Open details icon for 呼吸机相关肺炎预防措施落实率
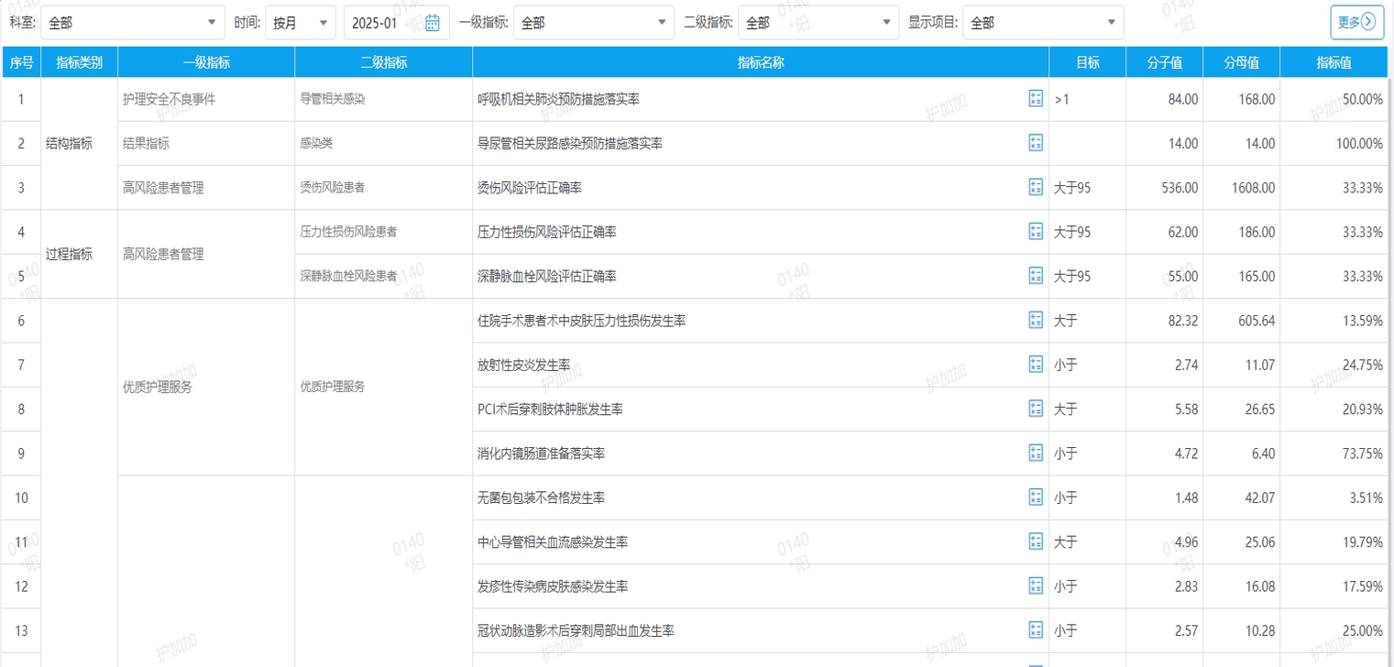 coord(1036,99)
